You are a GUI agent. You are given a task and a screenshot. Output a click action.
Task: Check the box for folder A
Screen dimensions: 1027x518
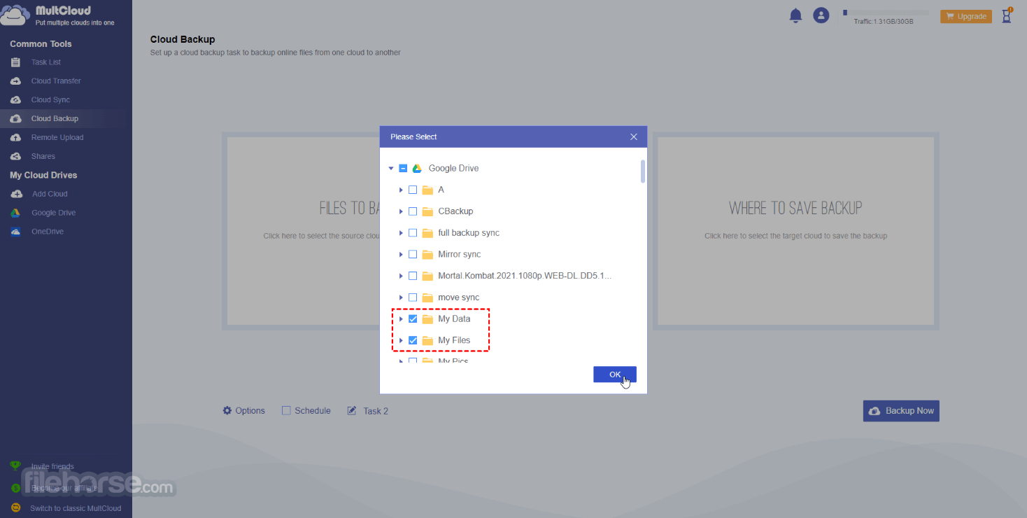[413, 190]
